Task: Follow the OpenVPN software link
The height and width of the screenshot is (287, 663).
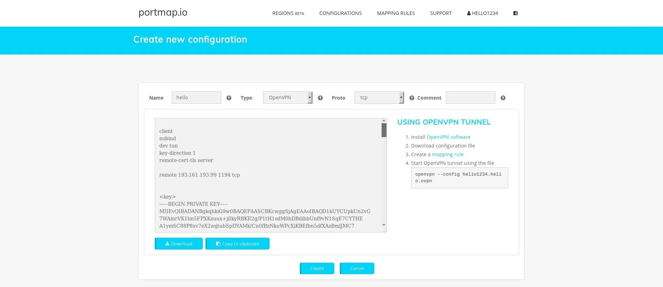Action: point(448,137)
